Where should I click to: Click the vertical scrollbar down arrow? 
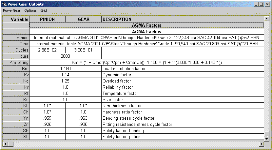click(267, 139)
